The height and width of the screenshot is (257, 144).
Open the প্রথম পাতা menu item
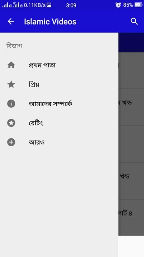click(x=59, y=65)
